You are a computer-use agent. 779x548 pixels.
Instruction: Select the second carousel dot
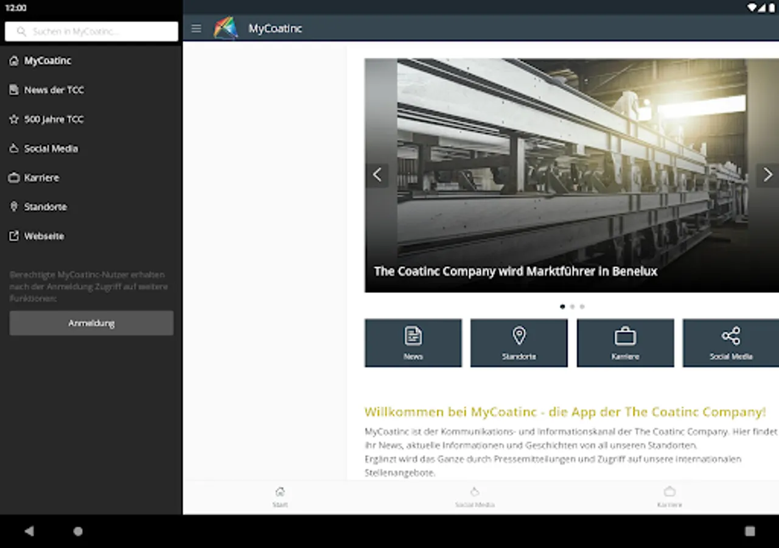click(572, 307)
